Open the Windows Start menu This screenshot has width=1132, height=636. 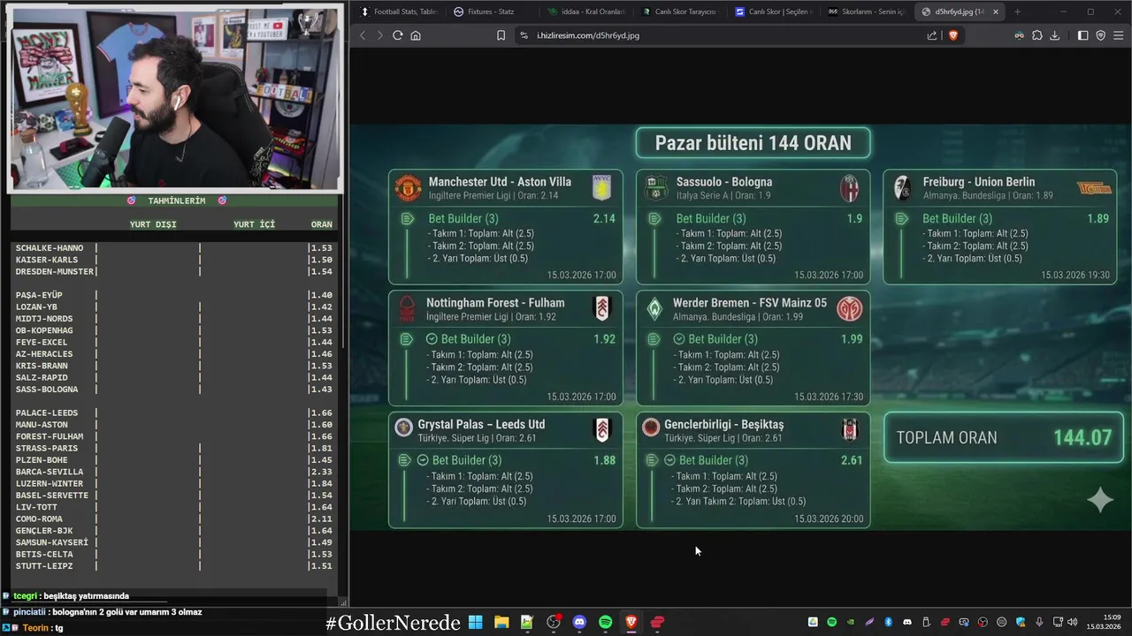pos(475,622)
